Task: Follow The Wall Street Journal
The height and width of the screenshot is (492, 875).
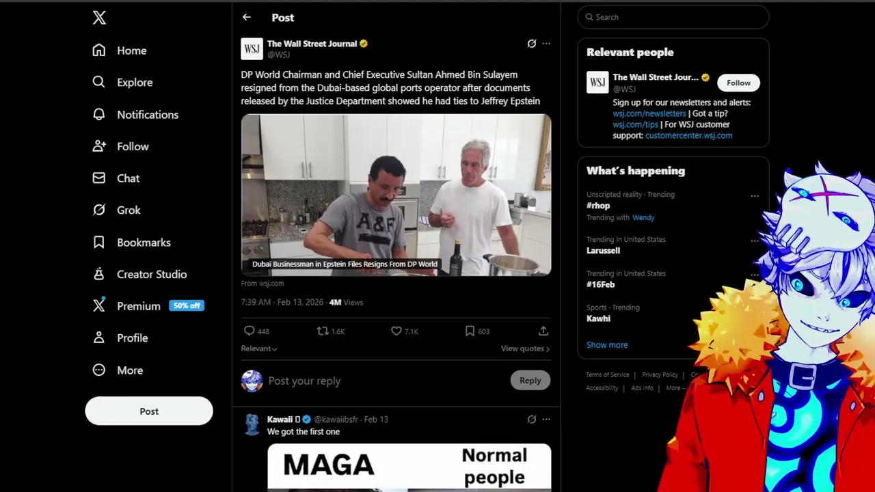Action: (x=738, y=83)
